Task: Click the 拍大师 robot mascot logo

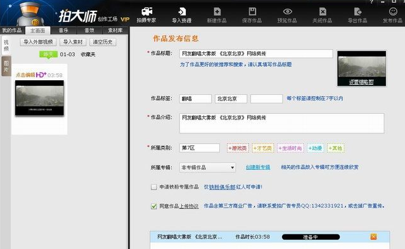Action: 30,13
